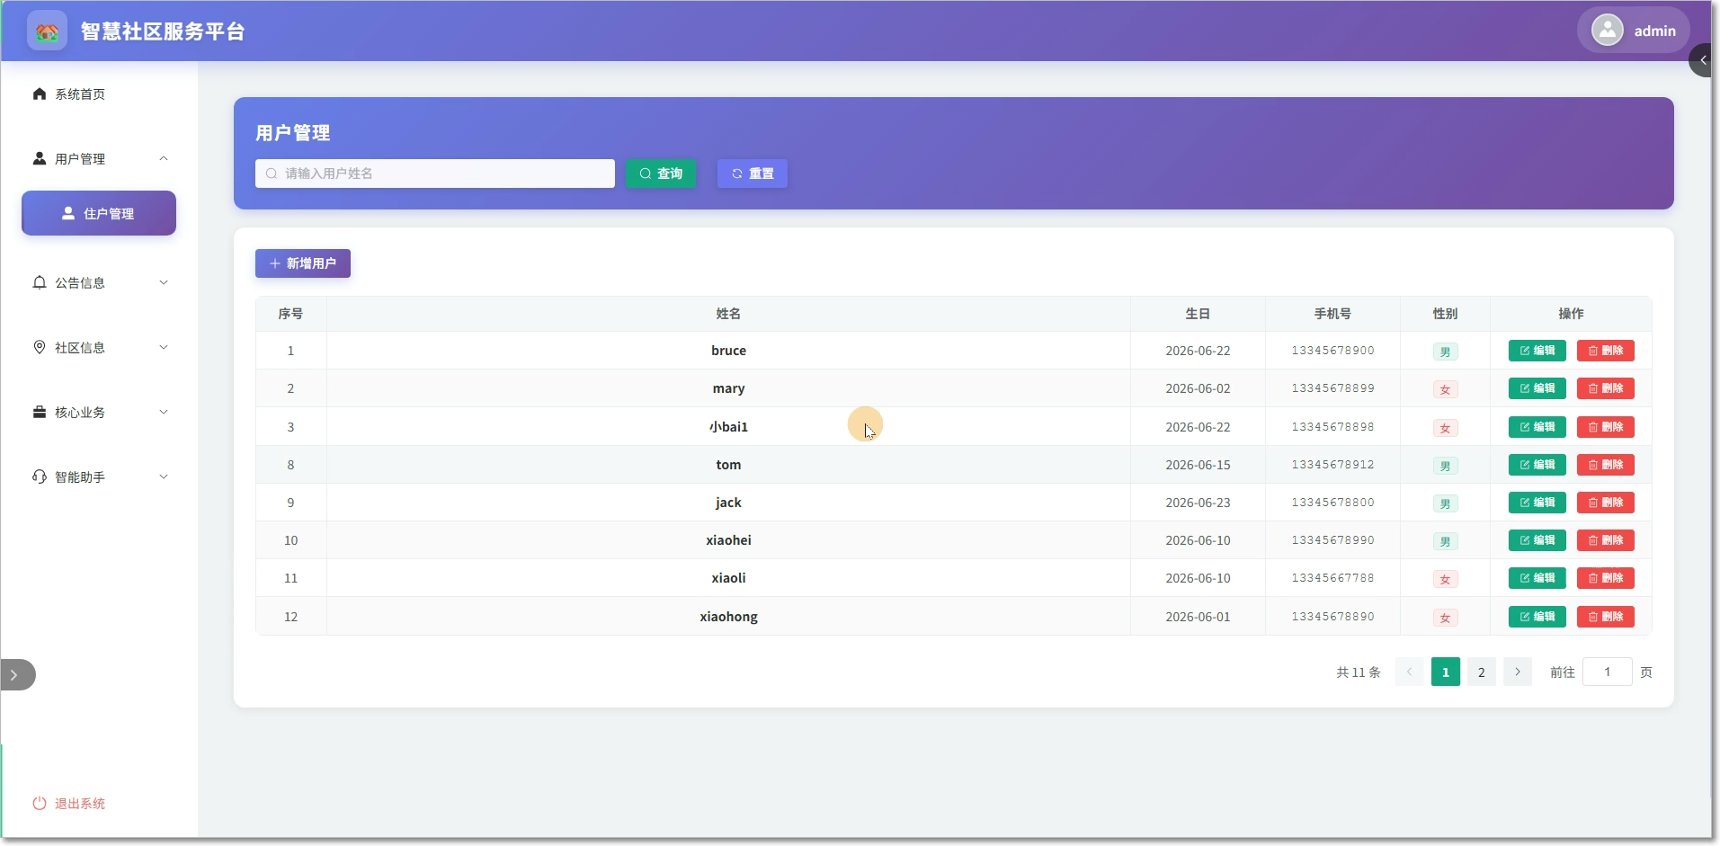This screenshot has width=1720, height=846.
Task: Delete the xiaohei row
Action: (x=1606, y=540)
